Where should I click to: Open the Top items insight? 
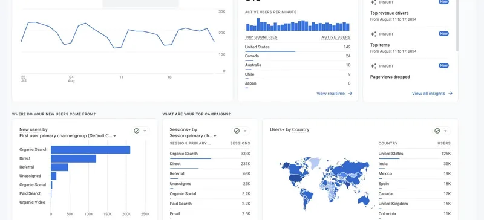[x=380, y=45]
